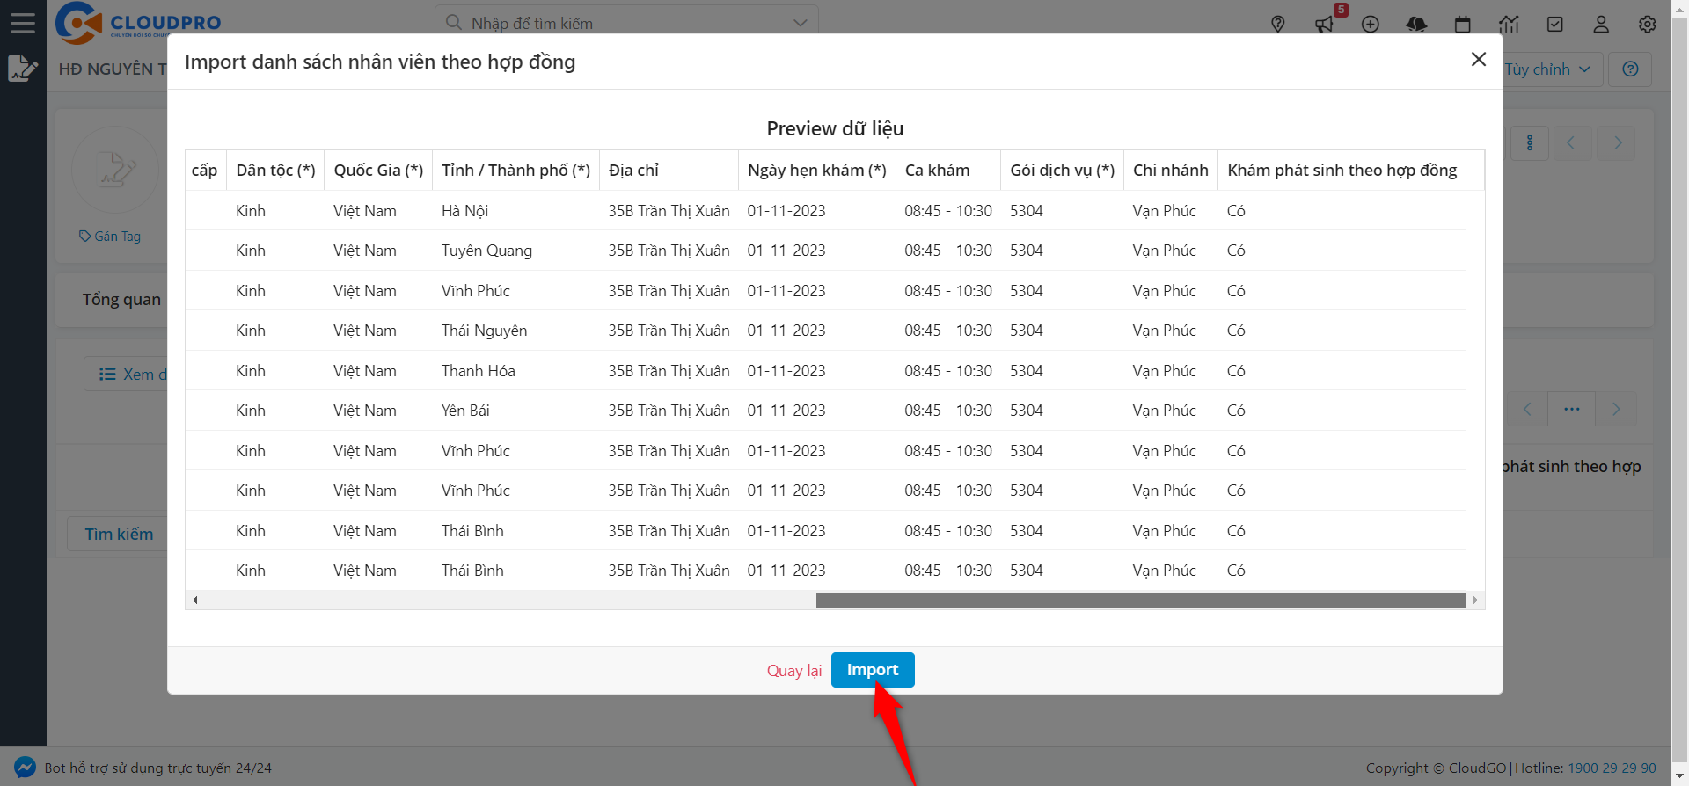
Task: Click the Tìm kiếm button
Action: coord(119,535)
